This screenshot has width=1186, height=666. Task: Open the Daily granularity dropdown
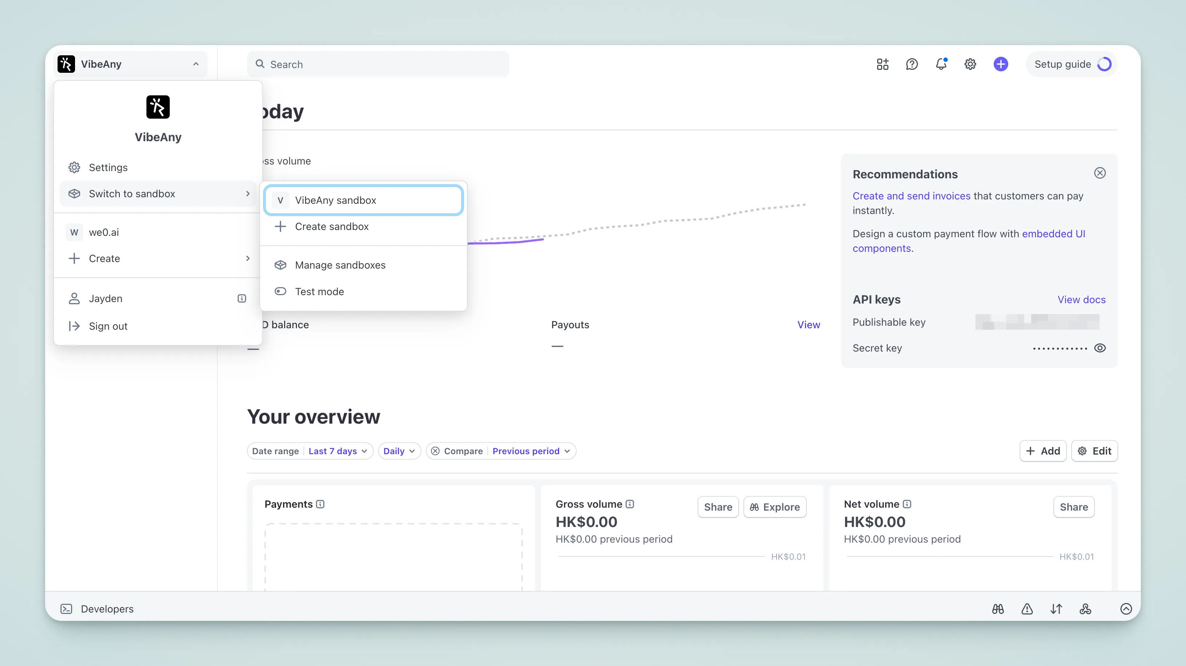pyautogui.click(x=399, y=451)
